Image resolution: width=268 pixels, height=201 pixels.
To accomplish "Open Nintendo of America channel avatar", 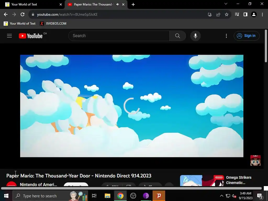I will [12, 184].
